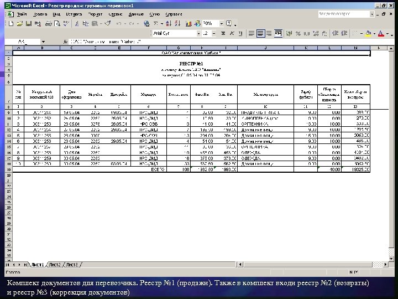Click the currency format icon
The image size is (398, 299).
[x=289, y=33]
